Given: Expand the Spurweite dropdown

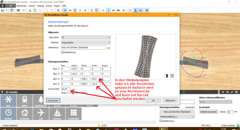Looking at the screenshot, I should point(86,37).
